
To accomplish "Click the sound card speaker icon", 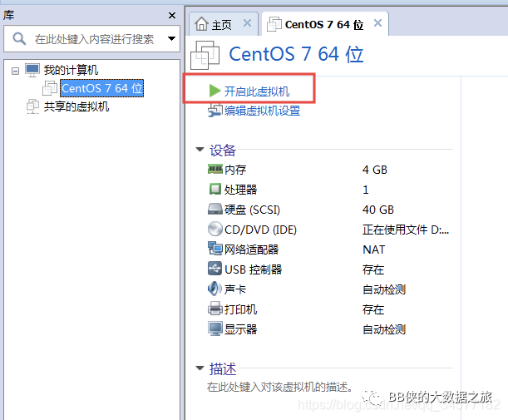I will click(x=215, y=289).
